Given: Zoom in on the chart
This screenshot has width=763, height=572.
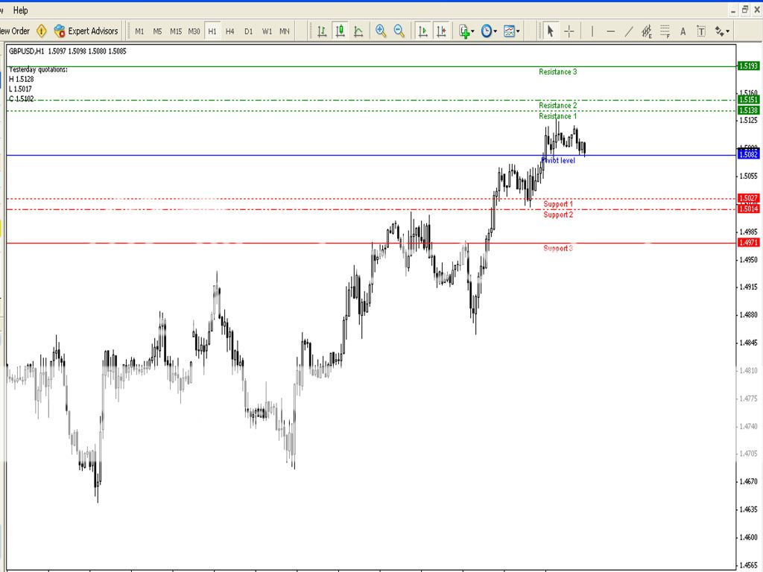Looking at the screenshot, I should (381, 31).
